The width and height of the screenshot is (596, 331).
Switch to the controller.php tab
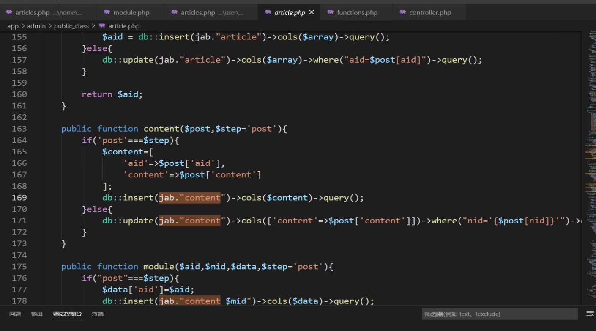coord(429,12)
